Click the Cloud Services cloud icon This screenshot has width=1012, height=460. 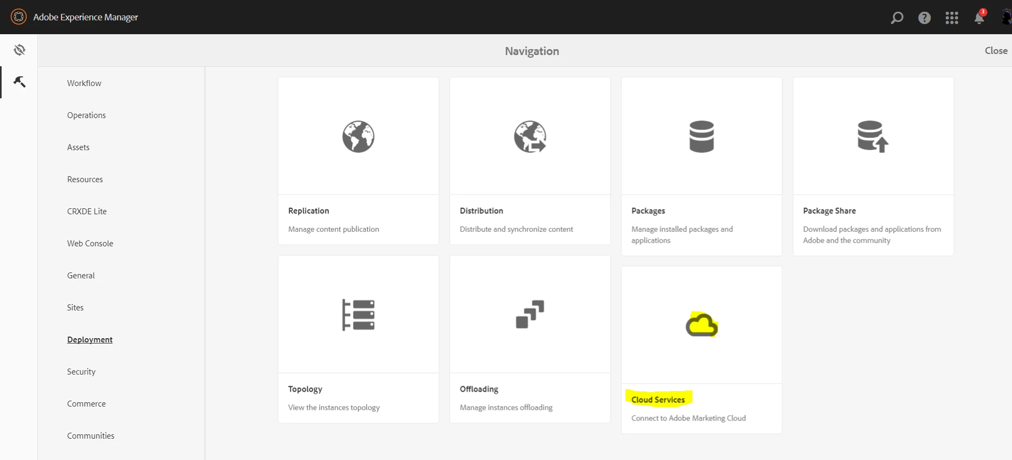(702, 324)
